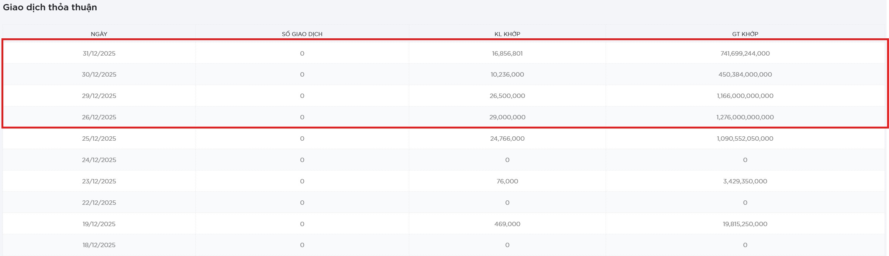Click the 76,000 volume cell
Viewport: 889px width, 256px height.
(507, 181)
